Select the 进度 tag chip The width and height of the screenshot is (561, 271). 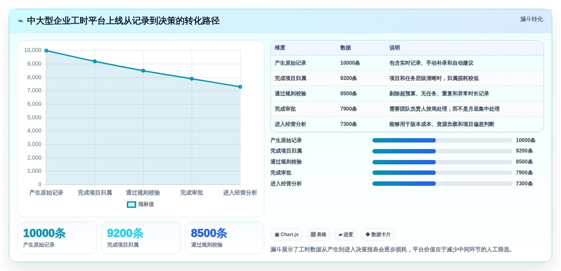click(346, 235)
